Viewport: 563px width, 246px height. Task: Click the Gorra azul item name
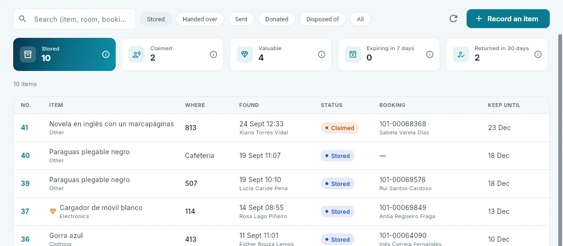click(x=66, y=236)
